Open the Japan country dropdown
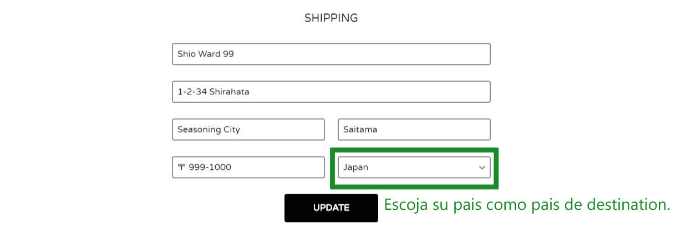Screen dimensions: 676x232 [x=414, y=168]
